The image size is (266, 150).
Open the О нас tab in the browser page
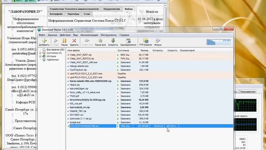click(x=87, y=14)
